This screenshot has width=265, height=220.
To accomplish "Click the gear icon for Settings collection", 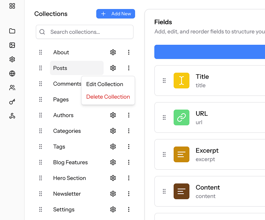I will tap(113, 209).
